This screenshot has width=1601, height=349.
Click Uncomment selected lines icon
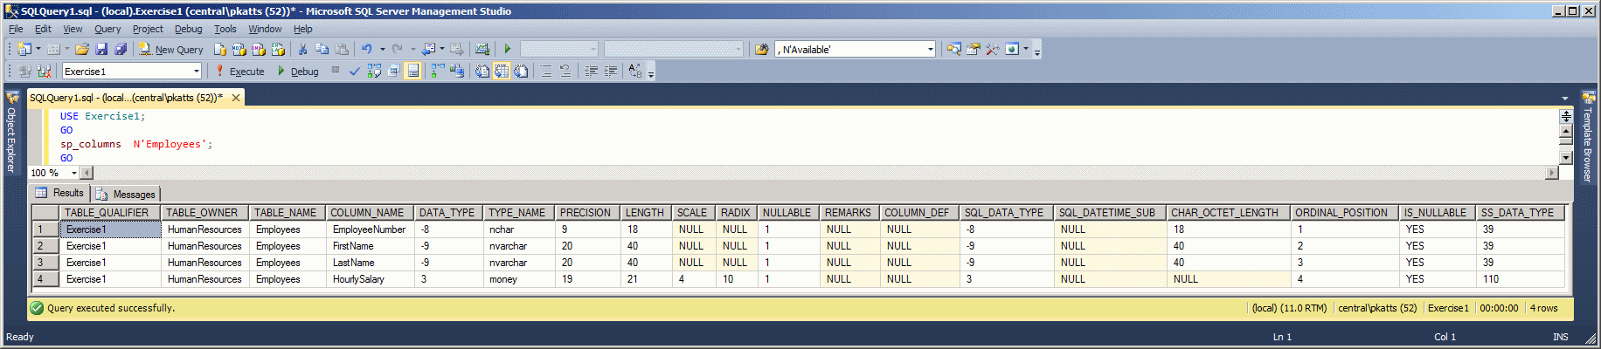pos(565,71)
